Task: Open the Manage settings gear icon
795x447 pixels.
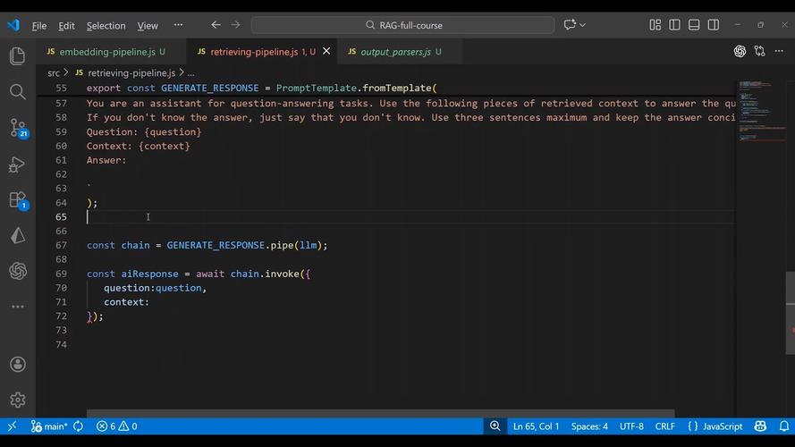Action: tap(17, 400)
